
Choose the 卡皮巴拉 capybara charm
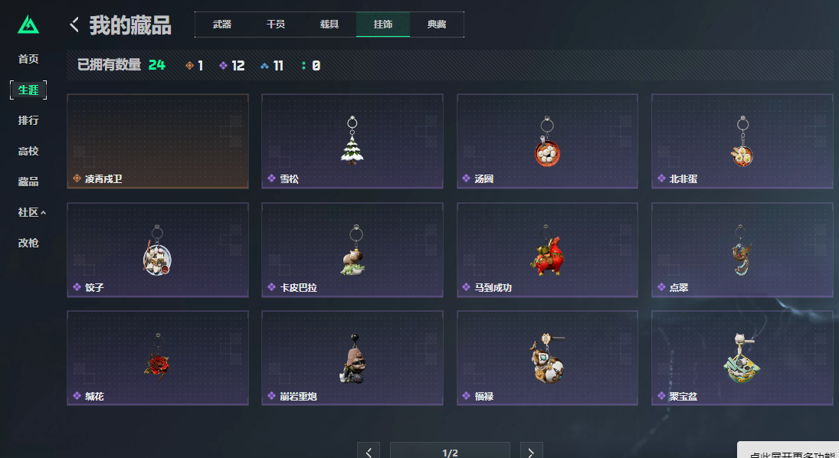(x=352, y=250)
